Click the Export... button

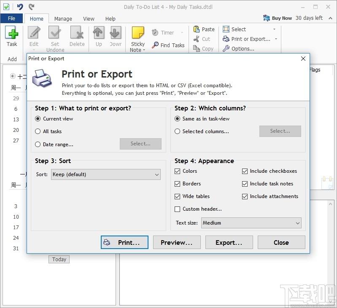click(229, 242)
